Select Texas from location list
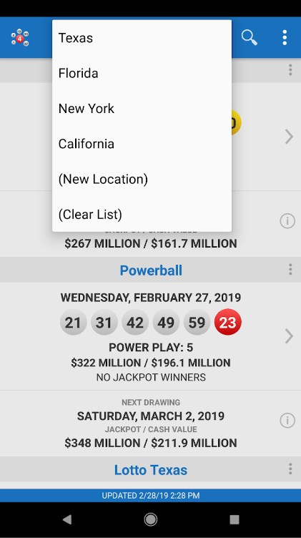 point(142,38)
